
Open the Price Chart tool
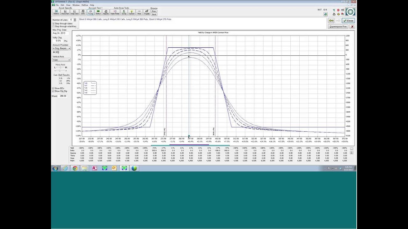click(x=65, y=12)
